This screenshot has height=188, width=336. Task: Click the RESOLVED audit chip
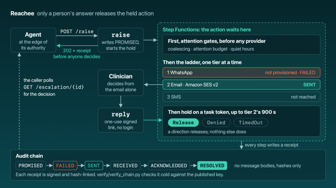click(x=212, y=166)
